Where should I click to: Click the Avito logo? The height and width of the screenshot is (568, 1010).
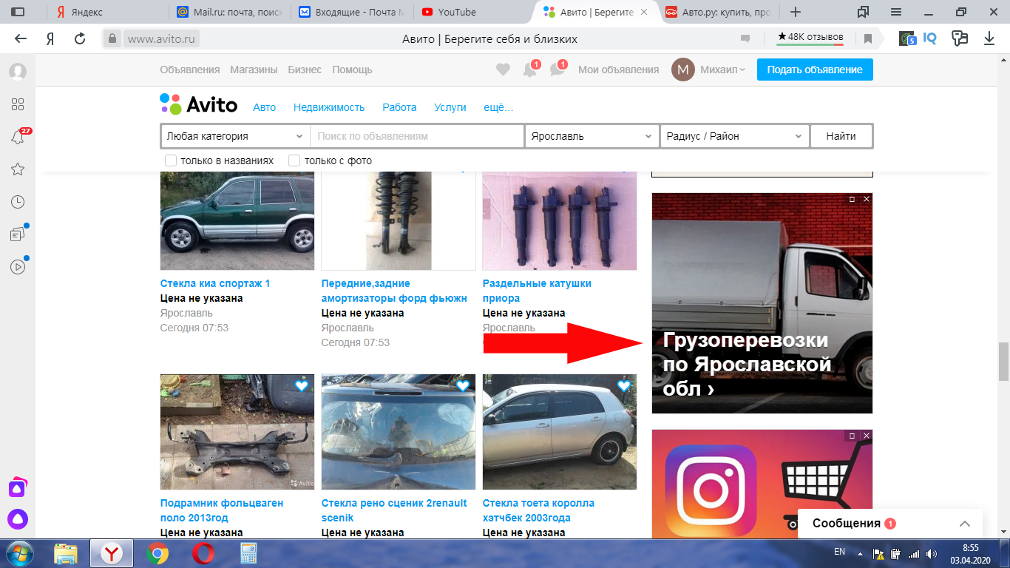(199, 105)
